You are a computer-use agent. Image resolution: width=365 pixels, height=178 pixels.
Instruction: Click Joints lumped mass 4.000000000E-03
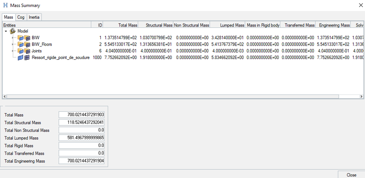229,51
